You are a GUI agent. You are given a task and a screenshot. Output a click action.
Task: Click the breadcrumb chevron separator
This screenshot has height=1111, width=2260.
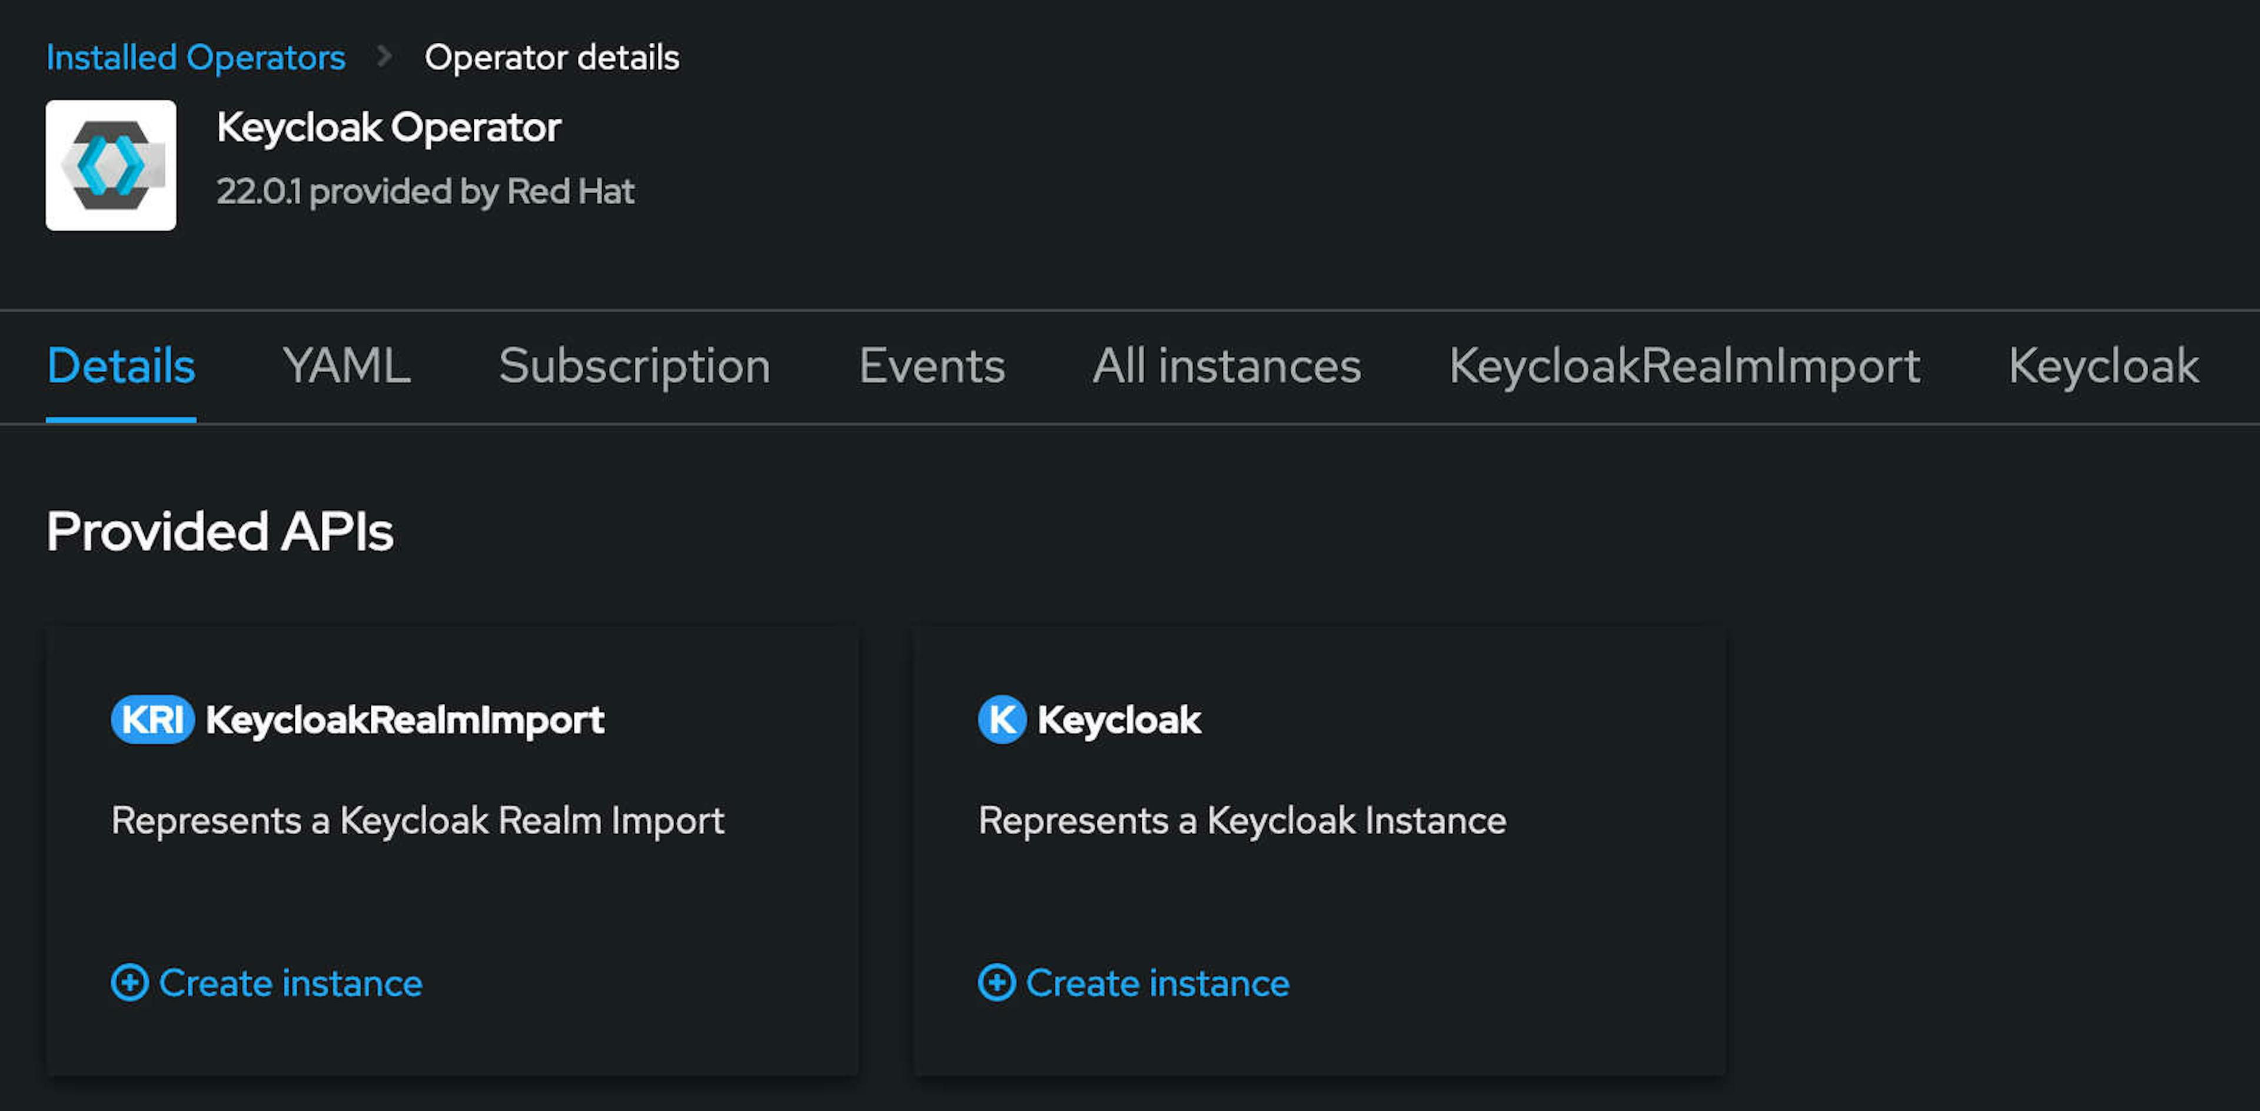383,57
